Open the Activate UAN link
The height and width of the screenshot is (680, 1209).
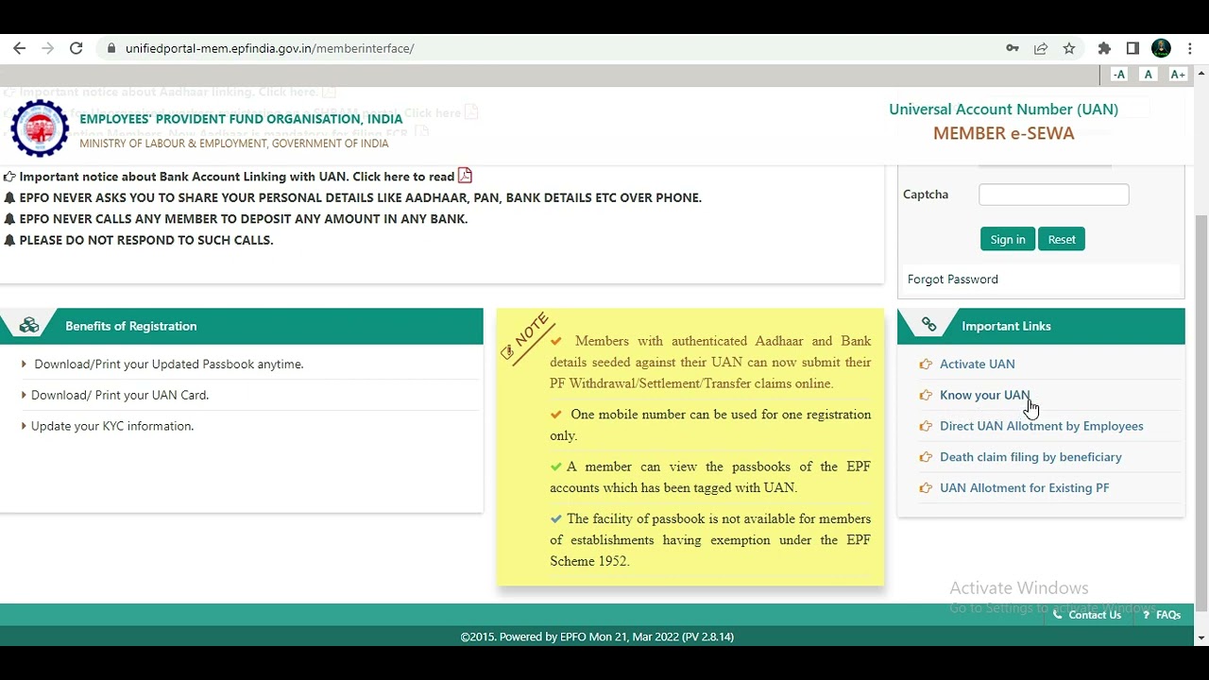pyautogui.click(x=977, y=364)
